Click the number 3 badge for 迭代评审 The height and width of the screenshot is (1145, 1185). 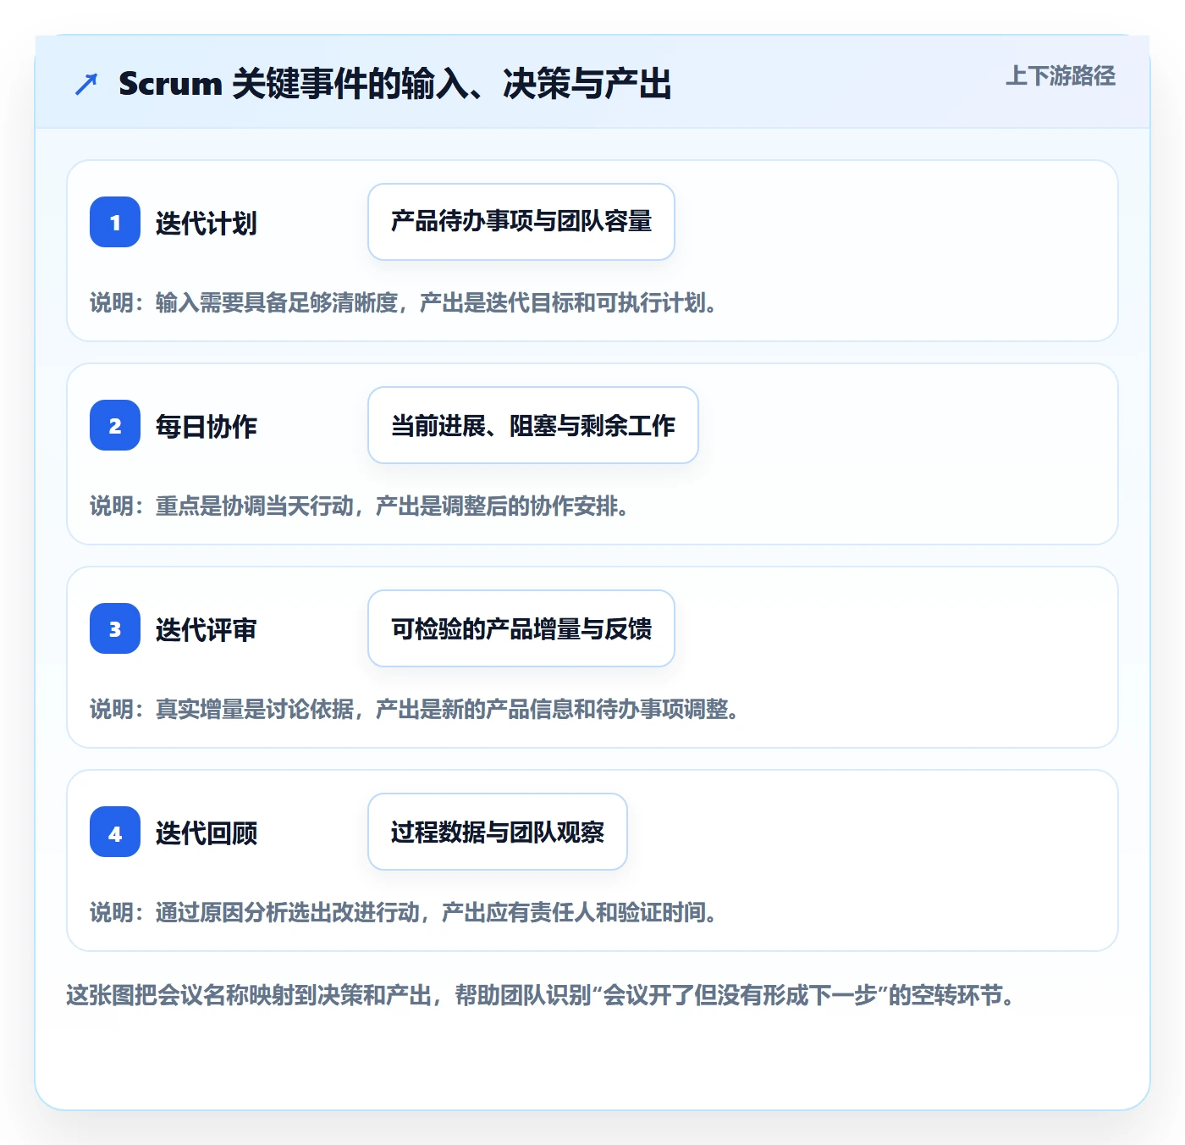(x=115, y=628)
